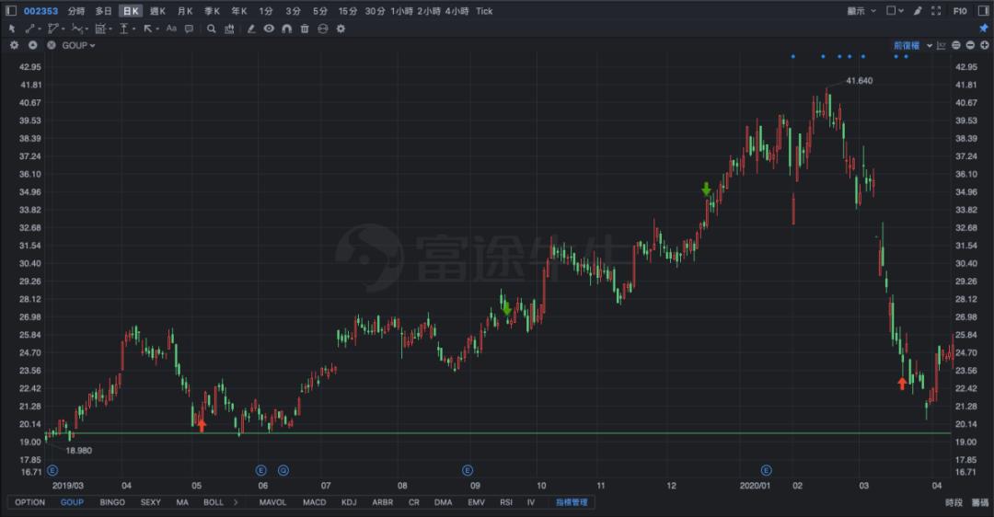Viewport: 994px width, 517px height.
Task: Select the 週K weekly candlestick tab
Action: [x=157, y=11]
